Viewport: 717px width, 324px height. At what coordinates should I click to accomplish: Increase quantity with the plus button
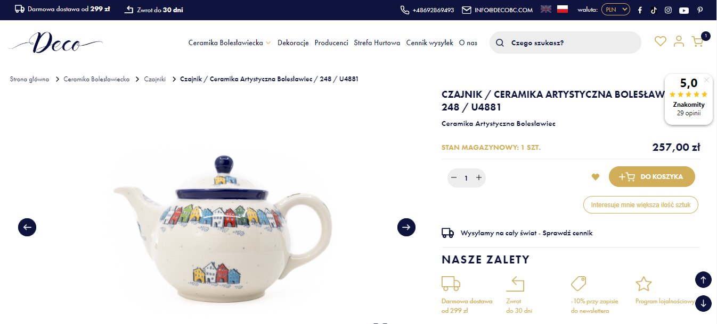click(479, 177)
